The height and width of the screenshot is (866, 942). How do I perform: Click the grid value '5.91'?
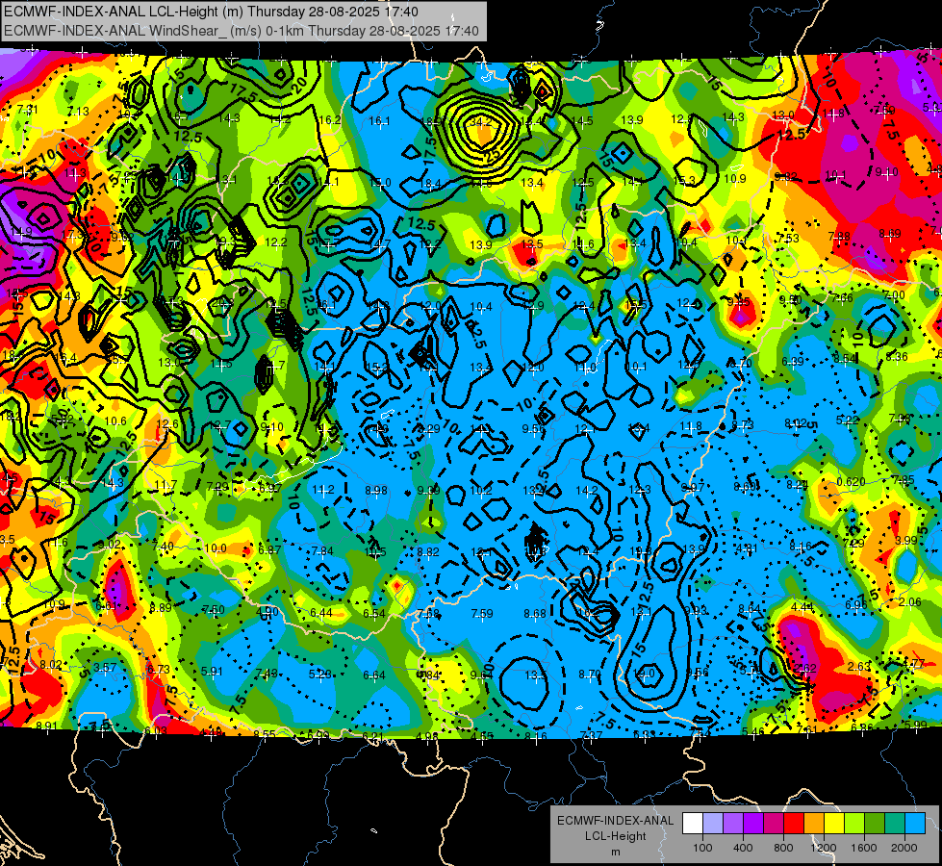[x=212, y=672]
